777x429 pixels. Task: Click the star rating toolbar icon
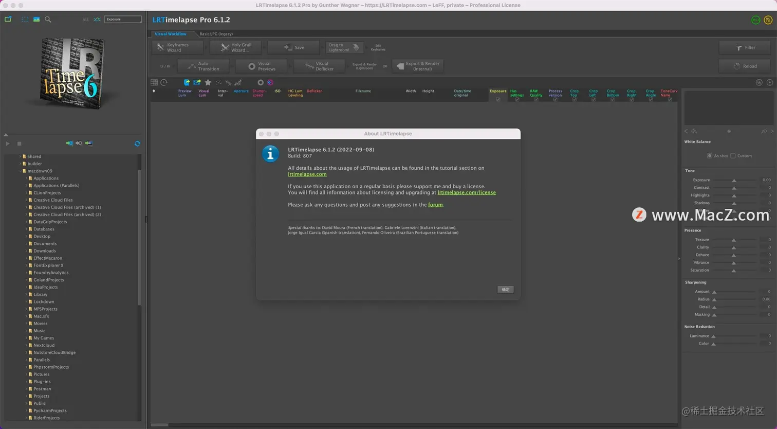tap(208, 82)
